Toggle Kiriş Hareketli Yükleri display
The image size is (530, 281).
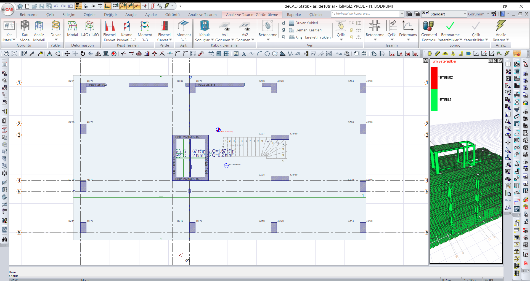pos(312,37)
